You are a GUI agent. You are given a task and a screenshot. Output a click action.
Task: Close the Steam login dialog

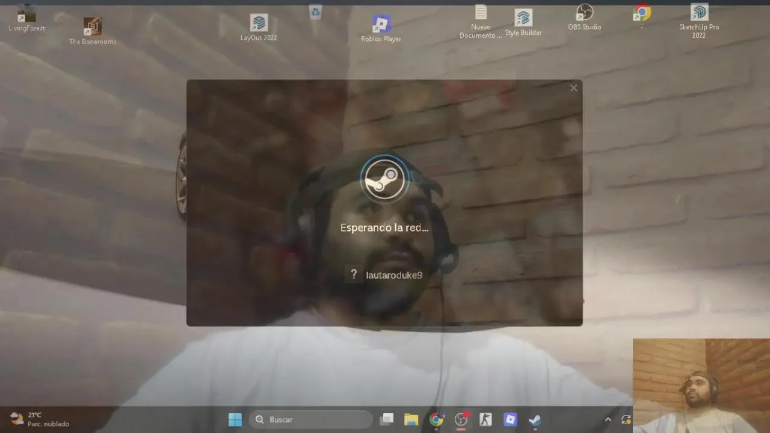pos(573,88)
